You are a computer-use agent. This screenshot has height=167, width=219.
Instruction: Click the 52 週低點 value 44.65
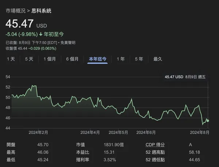click(195, 160)
